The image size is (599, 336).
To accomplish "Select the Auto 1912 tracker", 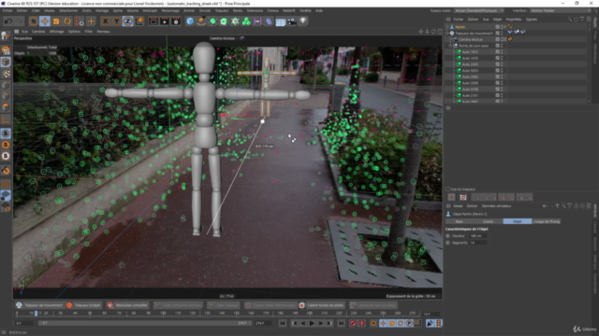I will coord(470,52).
